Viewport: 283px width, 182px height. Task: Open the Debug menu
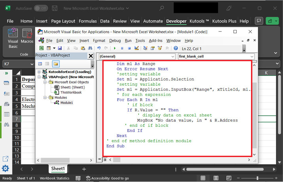[115, 40]
